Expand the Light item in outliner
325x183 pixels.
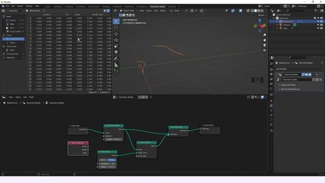[277, 28]
